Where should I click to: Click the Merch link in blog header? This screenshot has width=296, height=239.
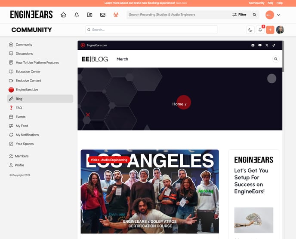tap(122, 59)
